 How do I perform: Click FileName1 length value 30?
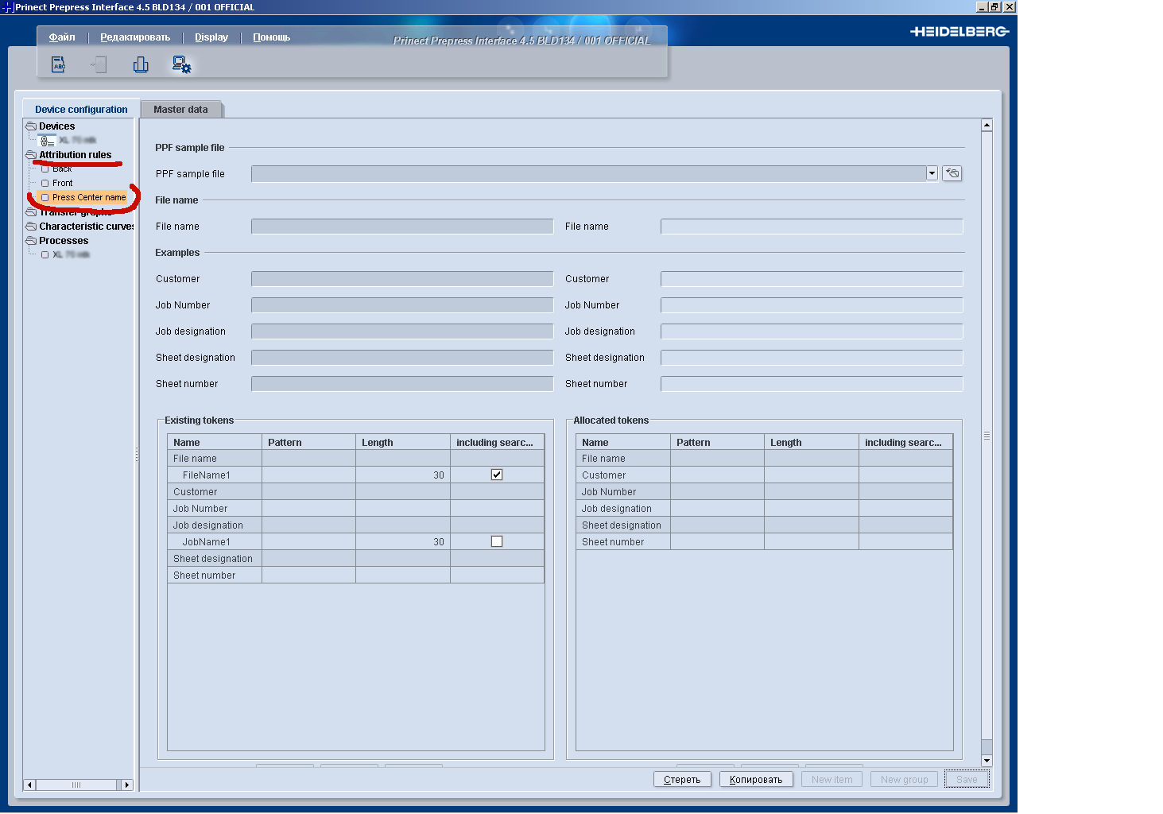[x=439, y=475]
